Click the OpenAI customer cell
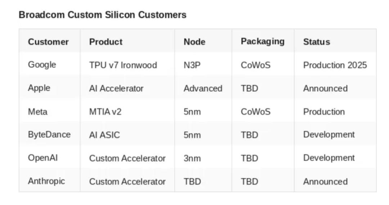389x205 pixels. point(43,158)
